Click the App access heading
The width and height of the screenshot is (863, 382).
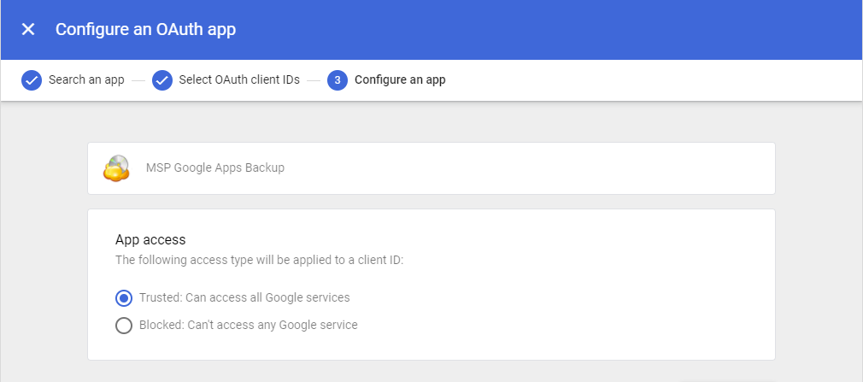click(150, 240)
